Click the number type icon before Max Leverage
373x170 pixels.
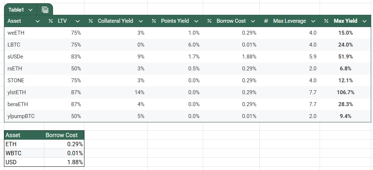(266, 21)
